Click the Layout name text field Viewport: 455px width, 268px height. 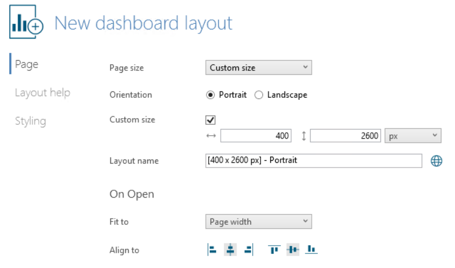(x=314, y=161)
